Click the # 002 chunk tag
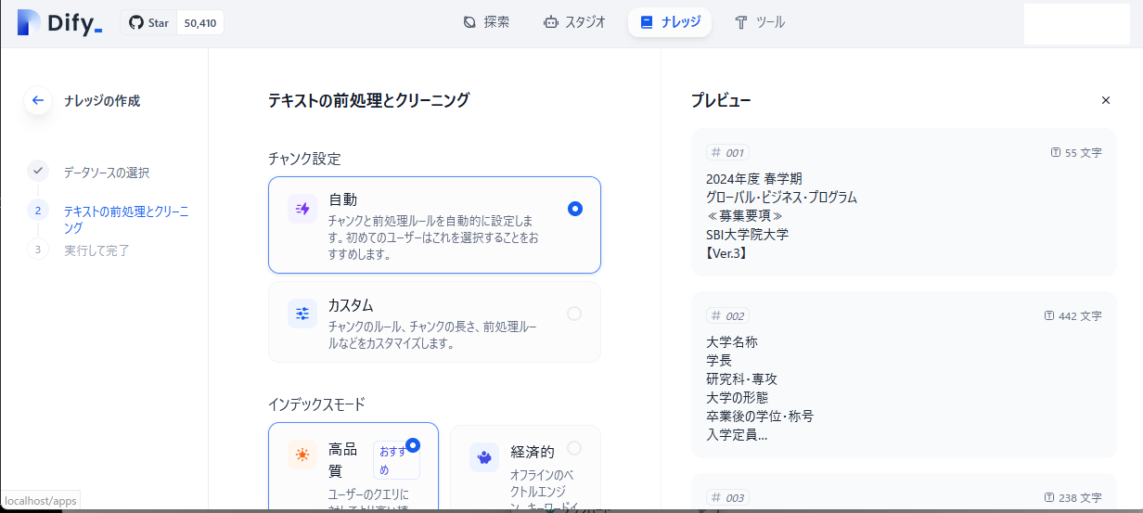The image size is (1143, 513). [727, 316]
